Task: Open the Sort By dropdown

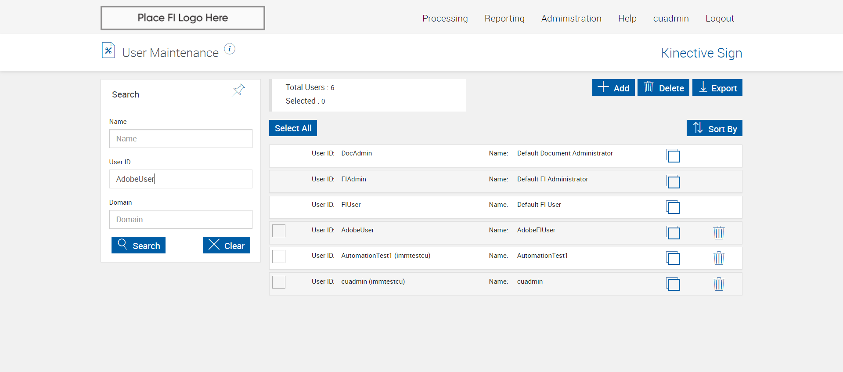Action: (x=714, y=128)
